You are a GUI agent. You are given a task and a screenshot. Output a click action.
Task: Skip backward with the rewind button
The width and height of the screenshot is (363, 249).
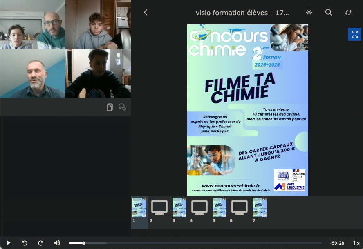pos(25,243)
